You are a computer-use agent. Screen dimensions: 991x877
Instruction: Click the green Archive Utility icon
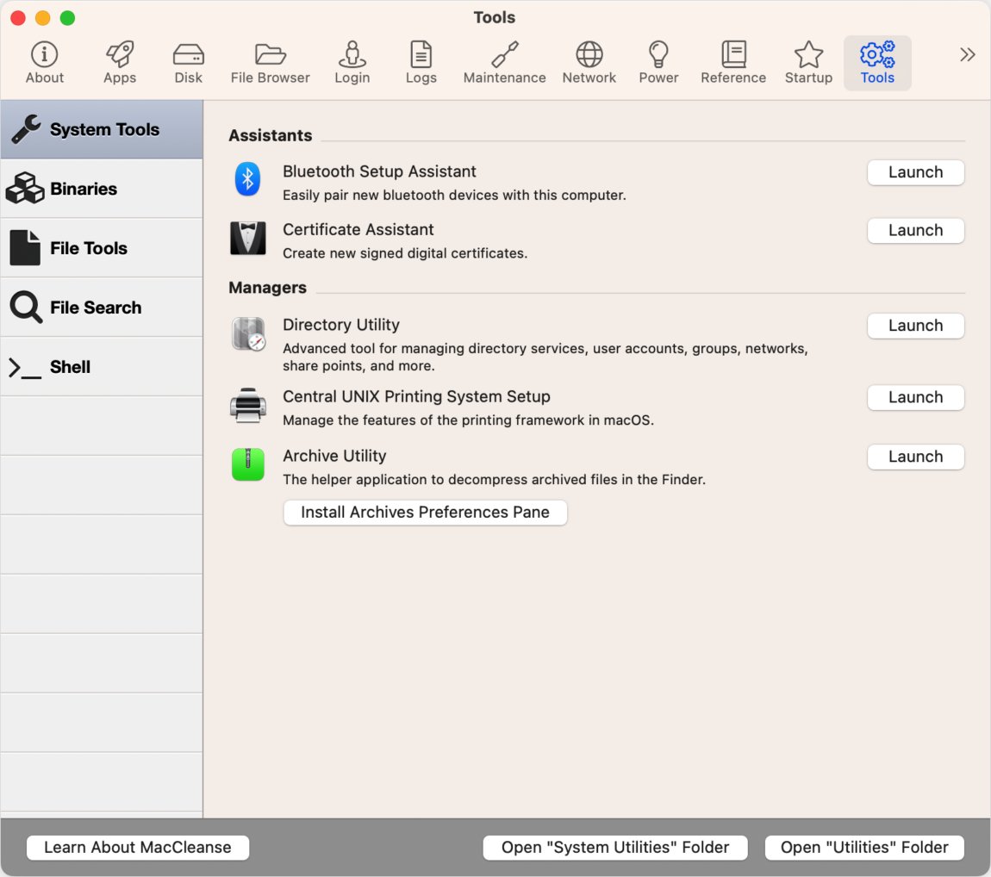[x=248, y=464]
